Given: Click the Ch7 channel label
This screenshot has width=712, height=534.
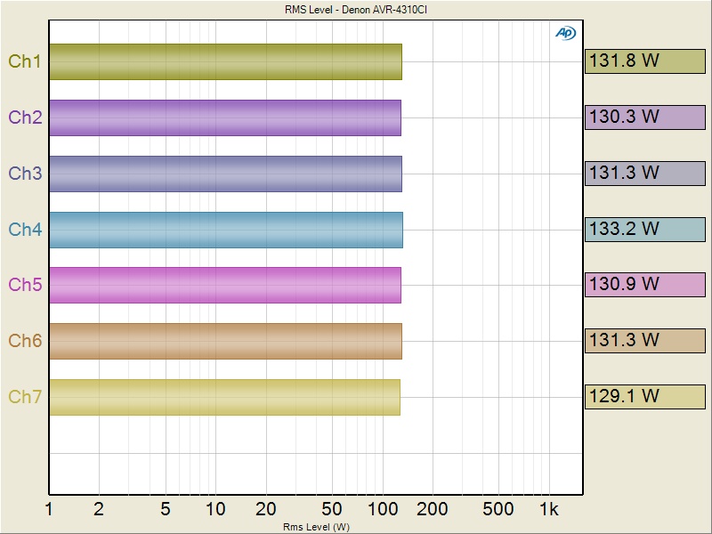Looking at the screenshot, I should [x=25, y=397].
